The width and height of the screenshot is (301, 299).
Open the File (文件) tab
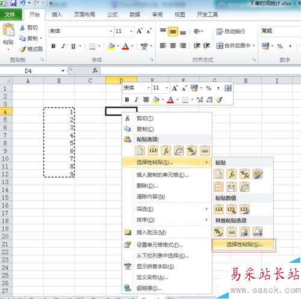(11, 14)
